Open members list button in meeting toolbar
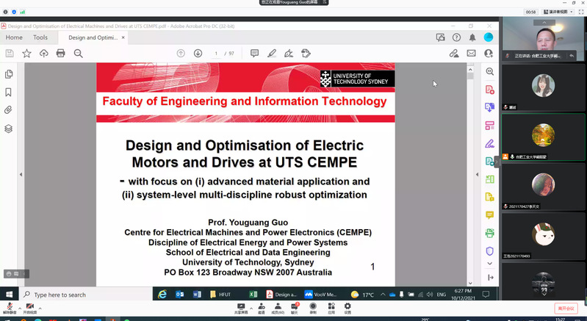587x321 pixels. [x=278, y=309]
